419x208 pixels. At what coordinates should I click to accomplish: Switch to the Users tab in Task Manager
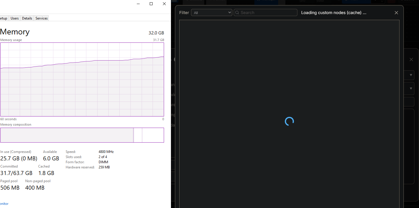point(15,18)
